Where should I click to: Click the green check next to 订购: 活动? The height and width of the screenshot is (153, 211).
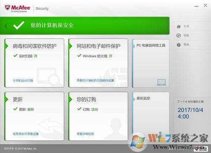click(x=79, y=109)
